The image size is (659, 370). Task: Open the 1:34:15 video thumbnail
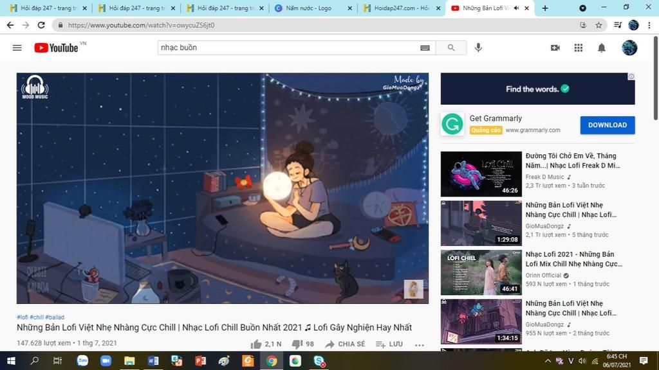(x=481, y=322)
